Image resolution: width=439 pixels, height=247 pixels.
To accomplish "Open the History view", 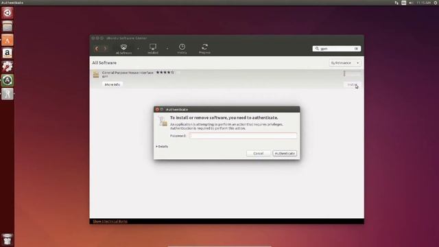I will coord(182,49).
